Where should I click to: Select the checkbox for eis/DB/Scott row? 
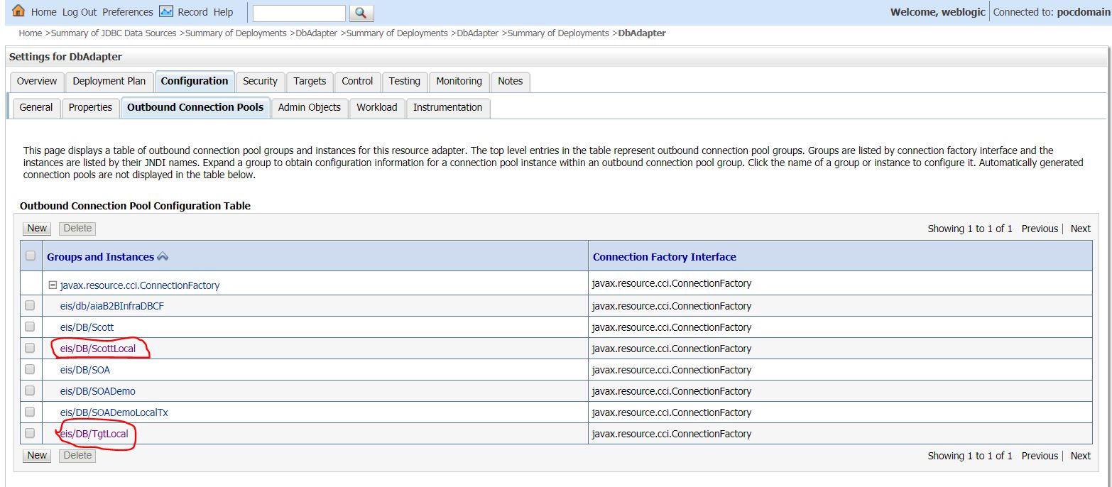pyautogui.click(x=29, y=327)
